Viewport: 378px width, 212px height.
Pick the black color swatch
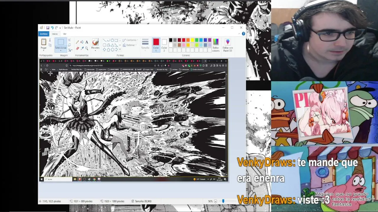pyautogui.click(x=171, y=40)
